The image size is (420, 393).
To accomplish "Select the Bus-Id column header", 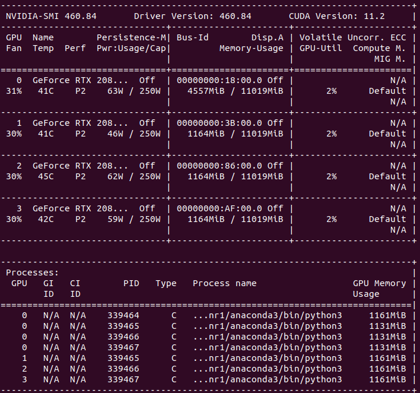I will pyautogui.click(x=193, y=37).
